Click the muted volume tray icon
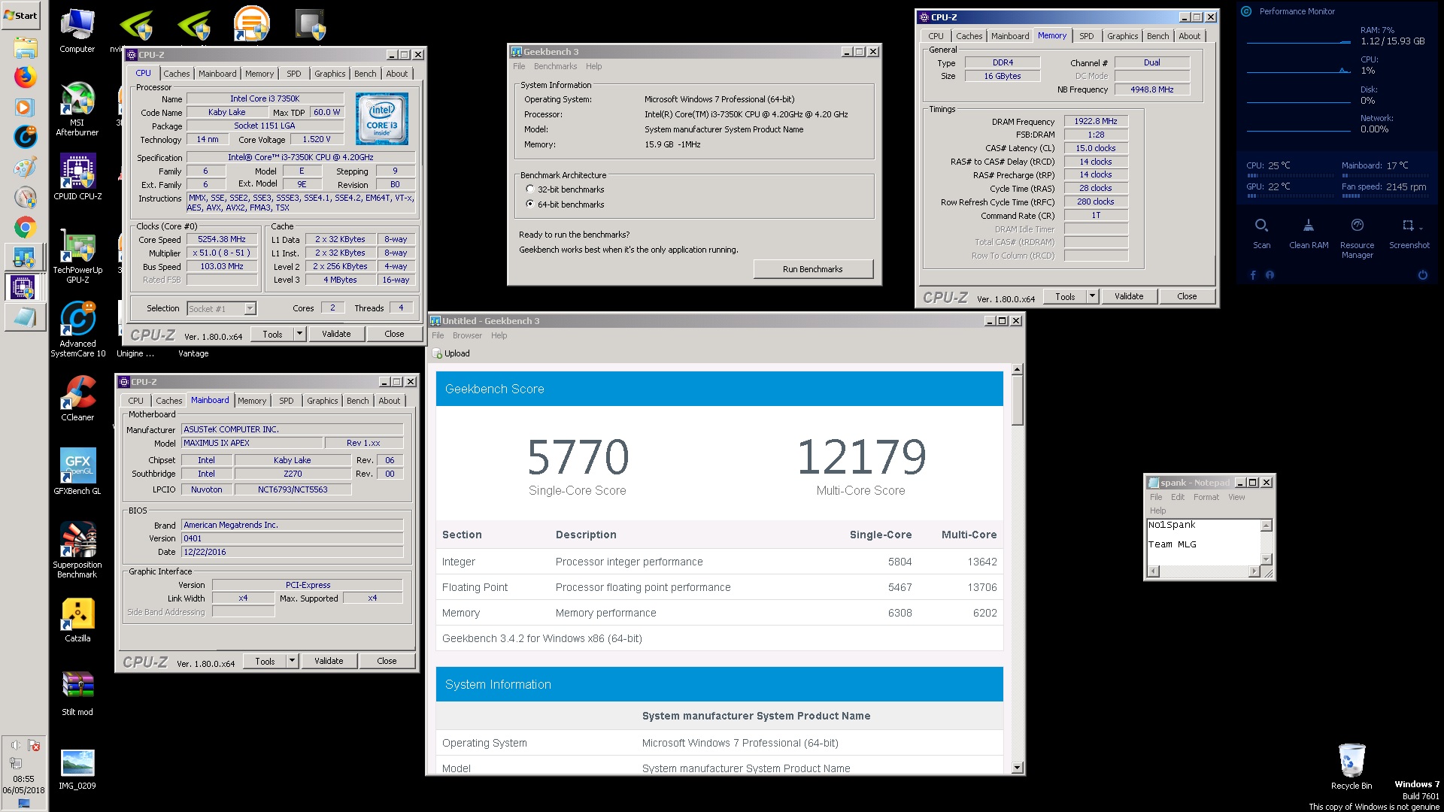1444x812 pixels. [x=15, y=745]
